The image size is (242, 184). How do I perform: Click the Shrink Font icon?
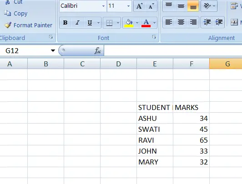coord(151,6)
